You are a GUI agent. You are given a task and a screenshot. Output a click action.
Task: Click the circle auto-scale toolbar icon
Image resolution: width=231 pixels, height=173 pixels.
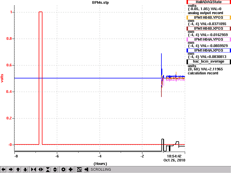(x=63, y=170)
